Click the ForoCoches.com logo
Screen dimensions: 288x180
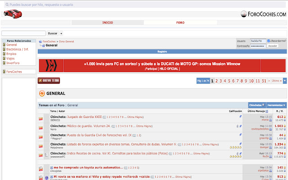click(x=263, y=14)
